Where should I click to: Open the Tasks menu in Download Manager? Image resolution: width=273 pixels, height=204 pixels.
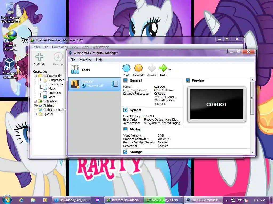(36, 47)
